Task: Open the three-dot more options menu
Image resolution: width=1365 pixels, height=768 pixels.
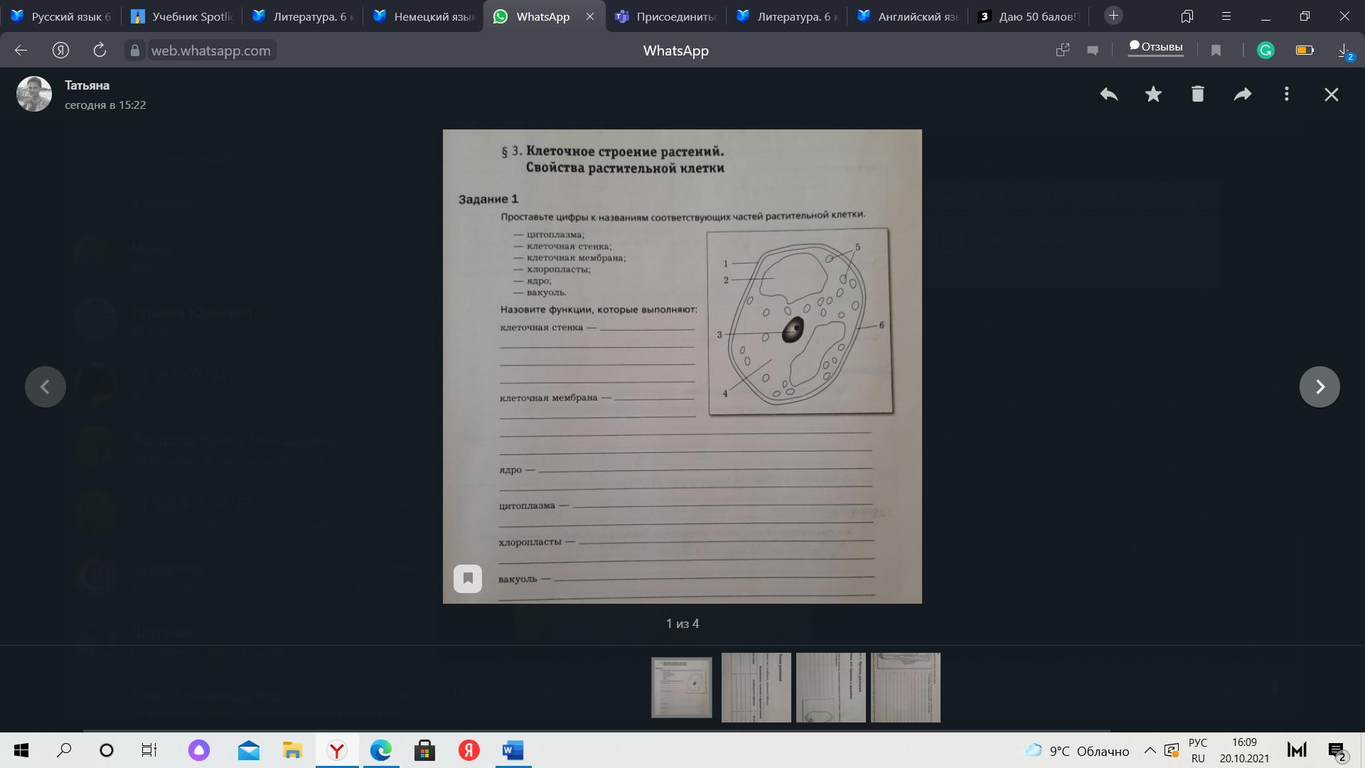Action: pyautogui.click(x=1287, y=94)
